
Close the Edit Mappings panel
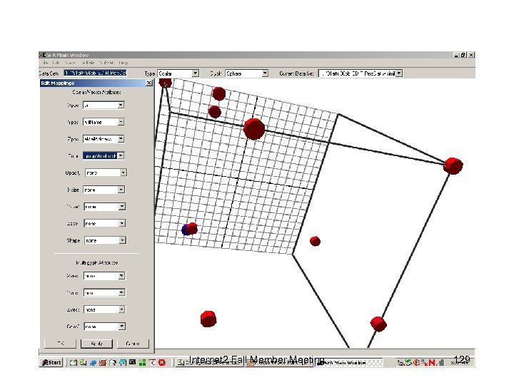click(148, 83)
